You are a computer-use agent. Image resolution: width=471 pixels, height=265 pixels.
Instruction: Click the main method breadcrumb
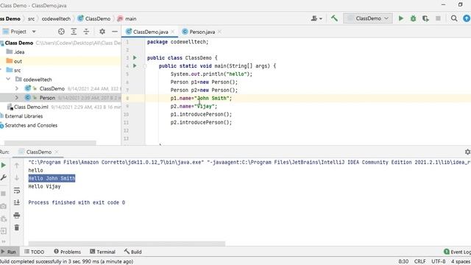[x=127, y=18]
